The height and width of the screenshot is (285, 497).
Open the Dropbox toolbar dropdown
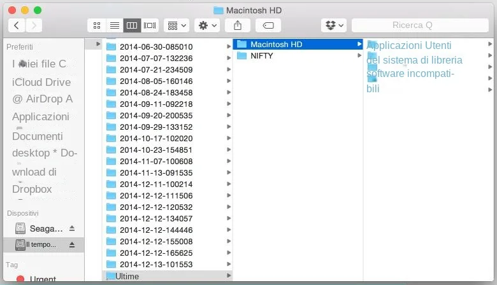point(334,25)
